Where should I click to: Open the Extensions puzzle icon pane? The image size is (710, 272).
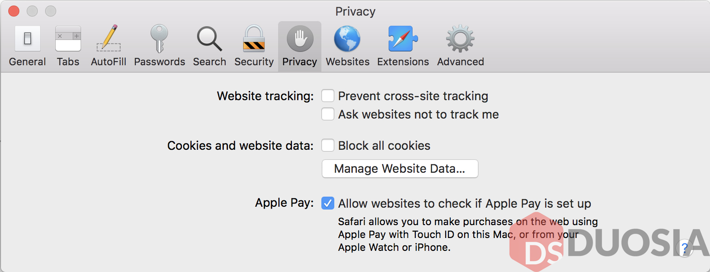click(x=403, y=39)
